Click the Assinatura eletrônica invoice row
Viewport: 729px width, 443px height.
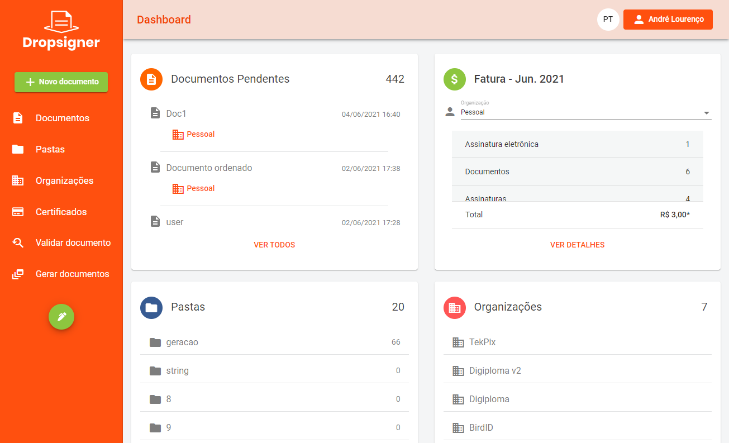[x=578, y=144]
